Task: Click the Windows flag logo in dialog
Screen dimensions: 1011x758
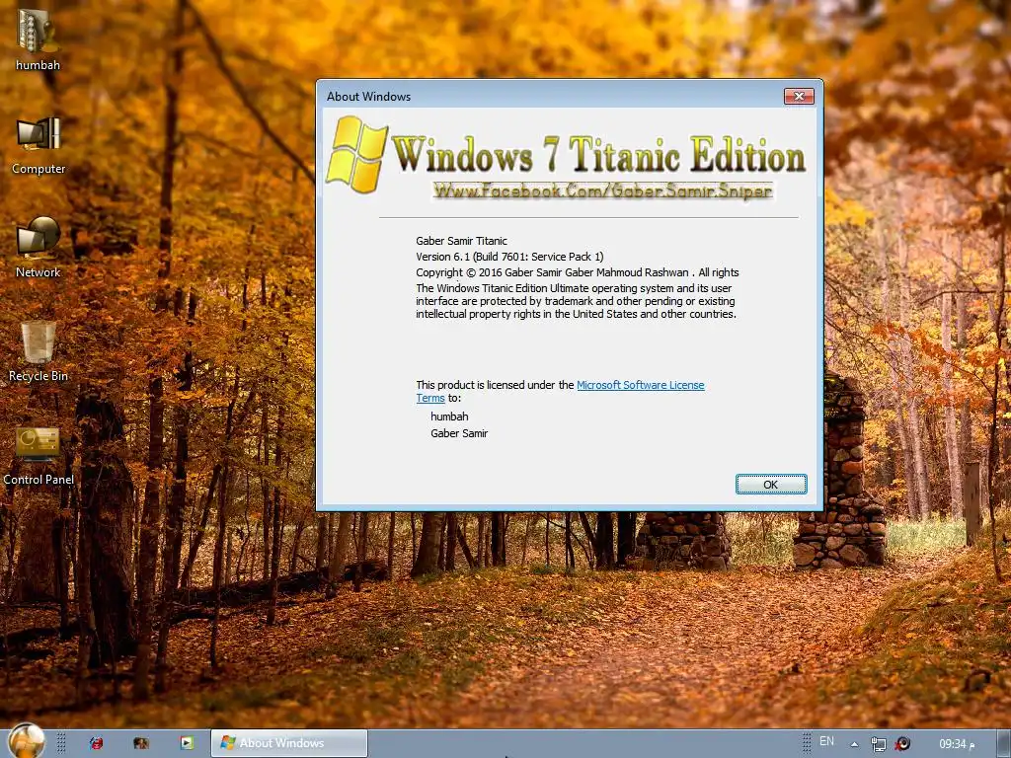Action: pyautogui.click(x=356, y=155)
